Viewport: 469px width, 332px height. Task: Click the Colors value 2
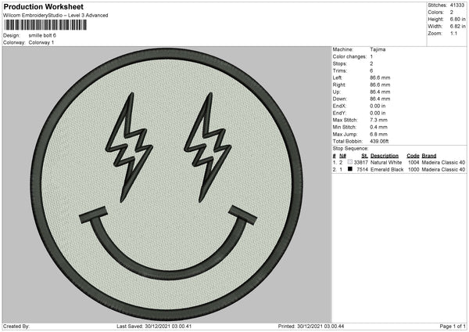click(x=451, y=13)
